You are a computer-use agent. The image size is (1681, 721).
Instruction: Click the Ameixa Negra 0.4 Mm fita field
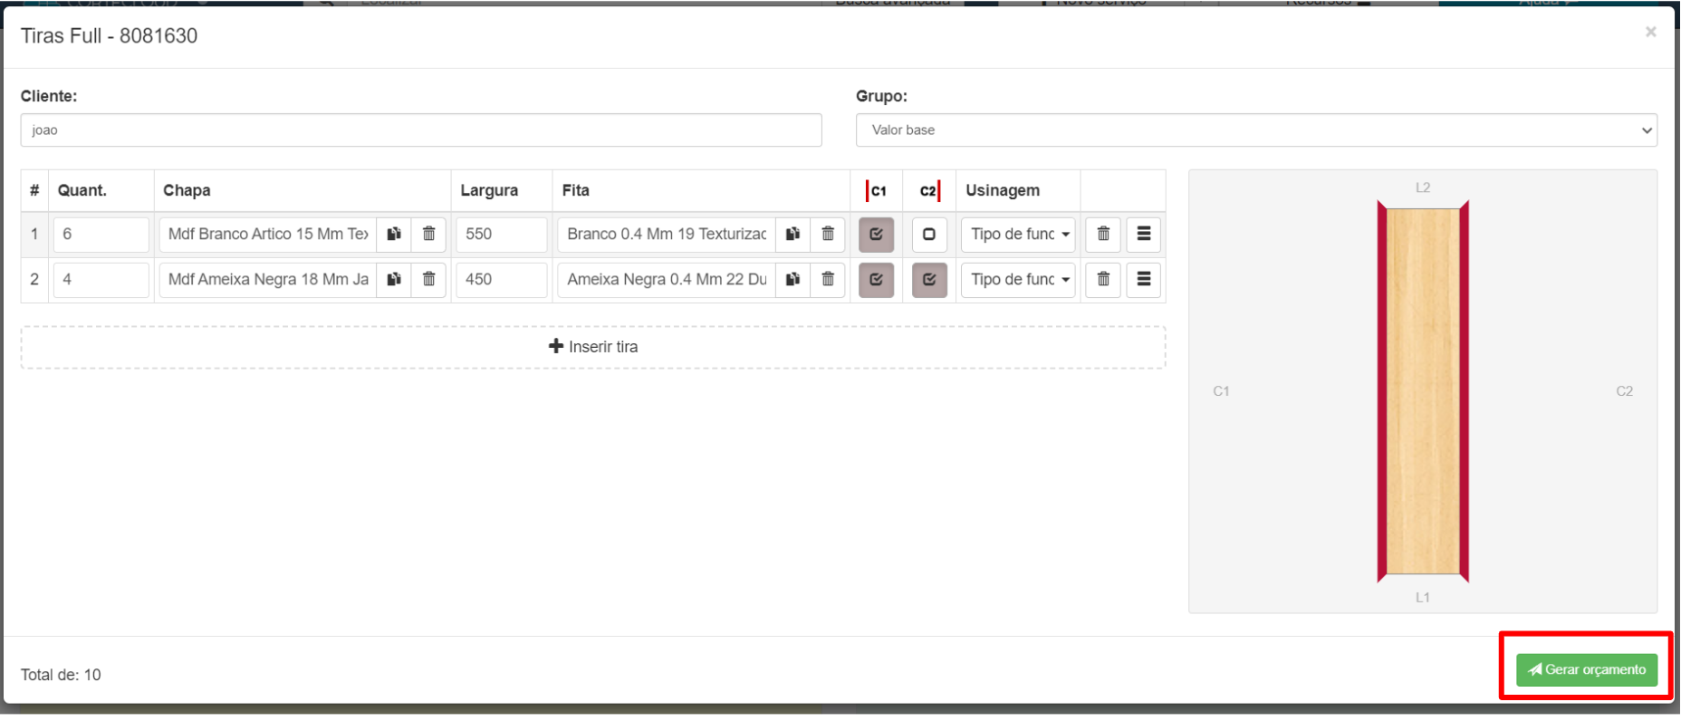pyautogui.click(x=667, y=280)
